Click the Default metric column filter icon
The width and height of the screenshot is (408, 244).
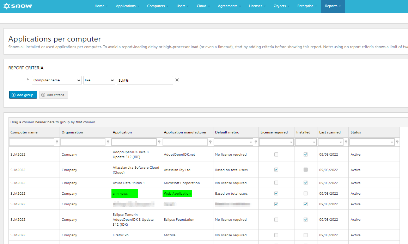tap(256, 142)
